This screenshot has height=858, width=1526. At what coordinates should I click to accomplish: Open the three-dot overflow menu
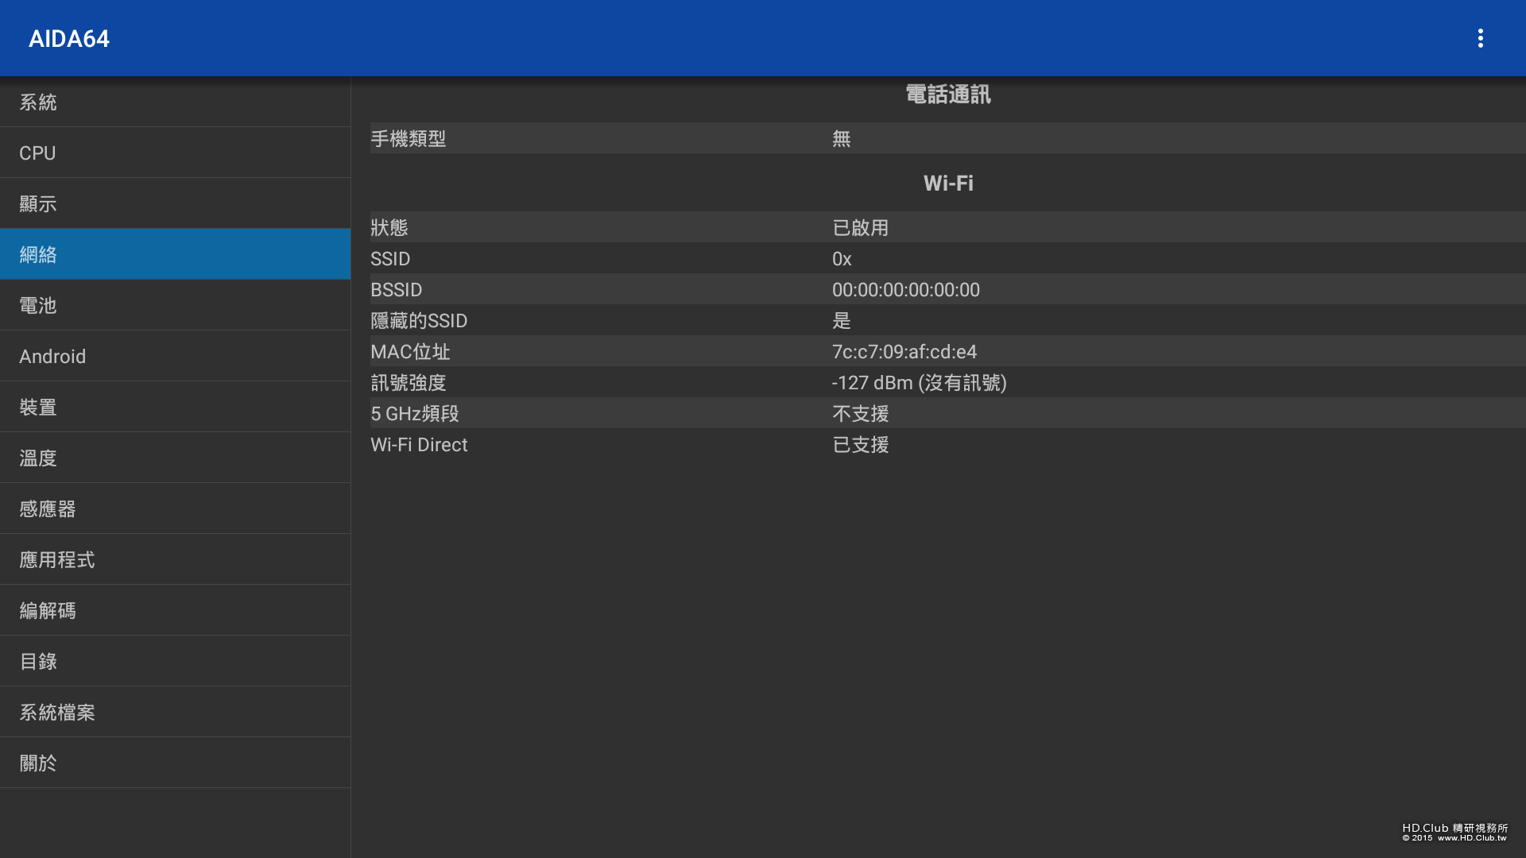pos(1480,38)
